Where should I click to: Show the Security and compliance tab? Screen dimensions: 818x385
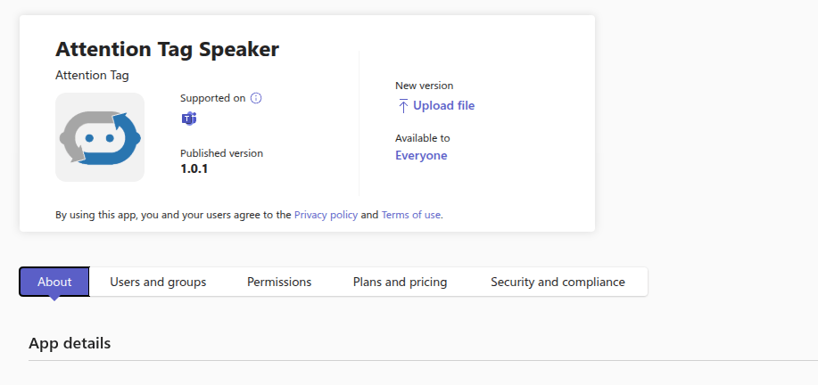point(558,282)
